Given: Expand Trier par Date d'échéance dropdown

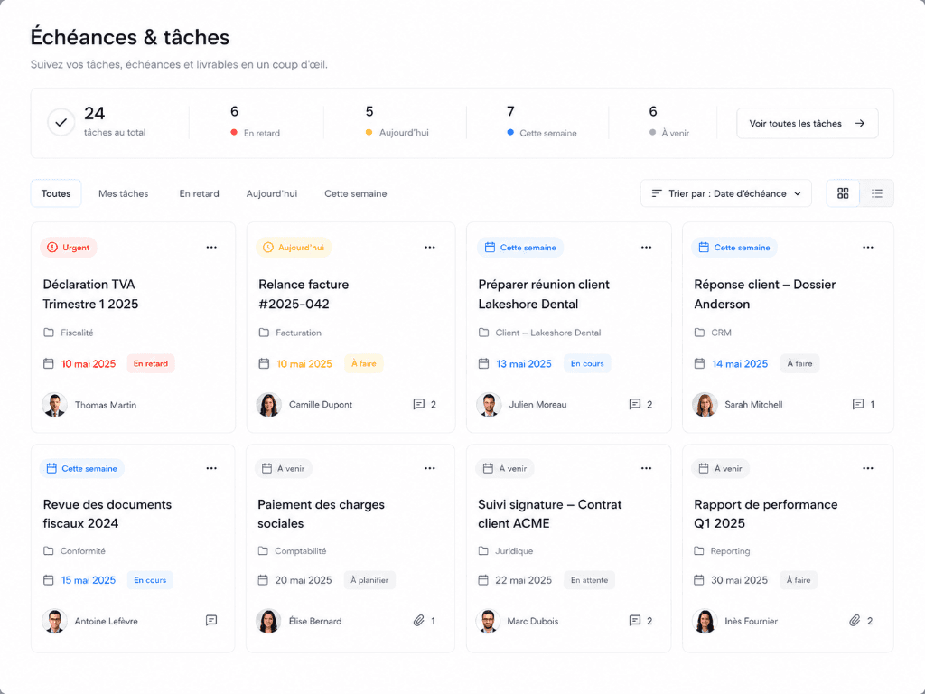Looking at the screenshot, I should pos(726,193).
